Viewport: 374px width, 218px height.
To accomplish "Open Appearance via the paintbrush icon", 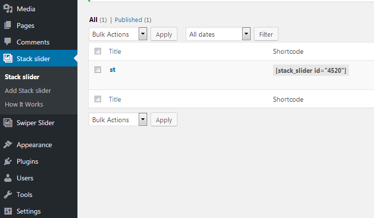I will coord(8,145).
